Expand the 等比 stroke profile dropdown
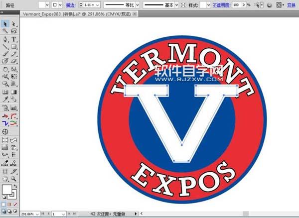Image resolution: width=299 pixels, height=218 pixels. point(139,4)
